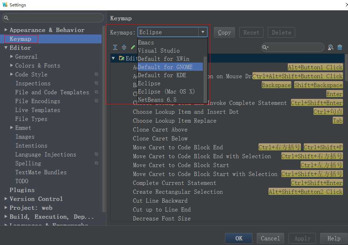Open the Images settings page

(25, 137)
